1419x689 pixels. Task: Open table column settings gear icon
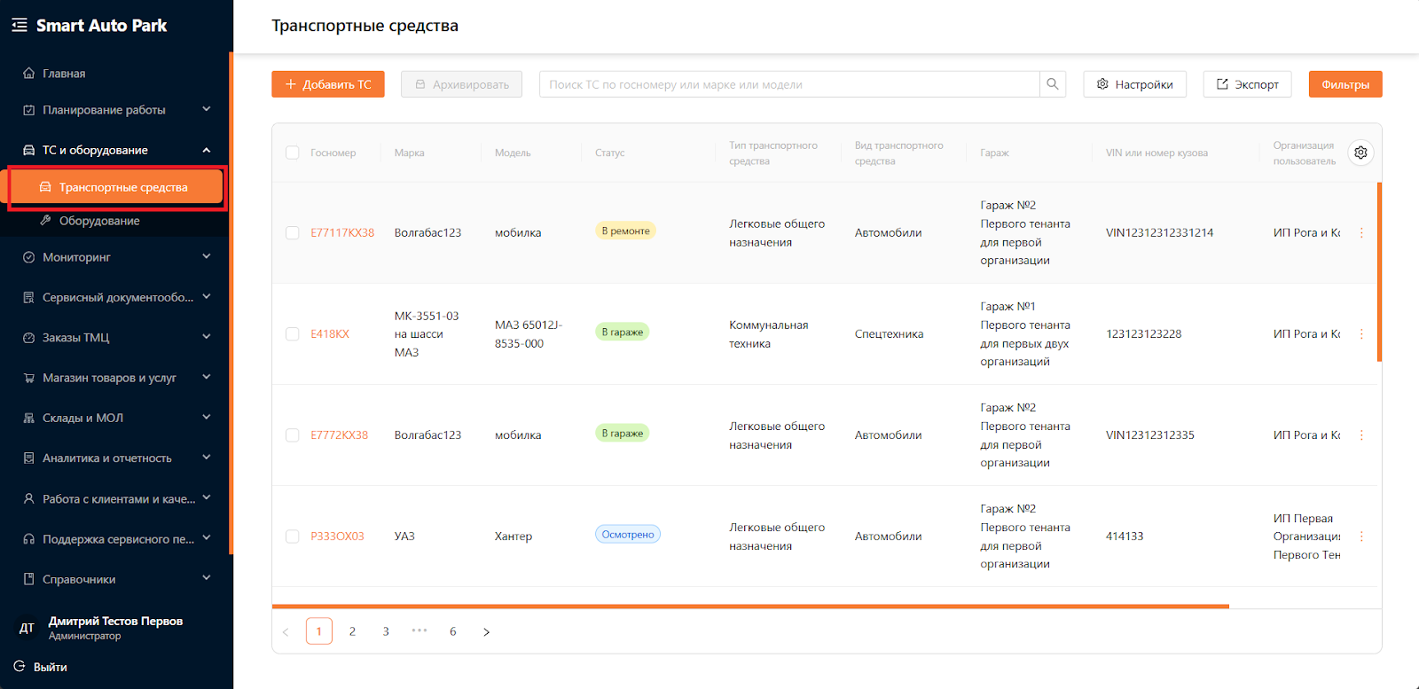[1360, 153]
